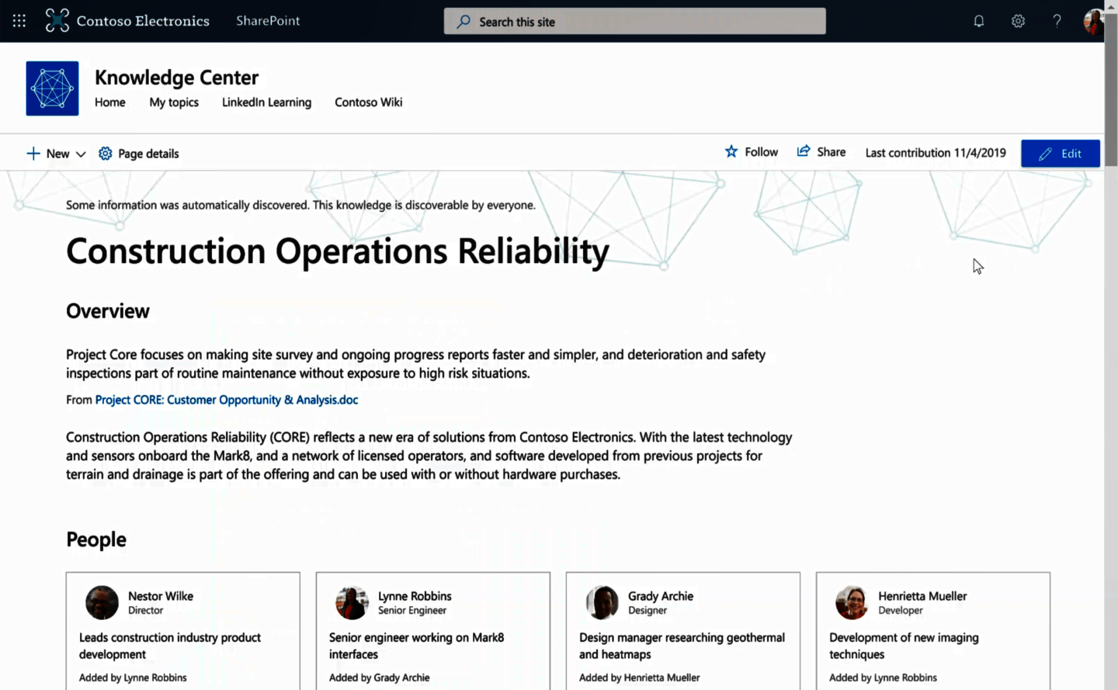The image size is (1118, 690).
Task: Click the plus icon beside New
Action: click(33, 154)
